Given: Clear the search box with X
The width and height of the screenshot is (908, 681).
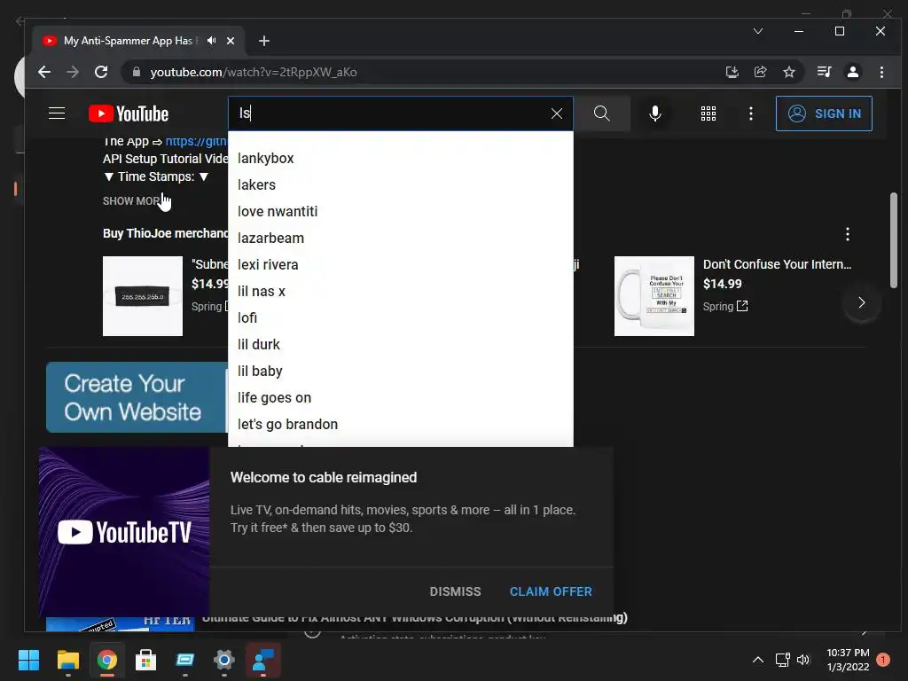Looking at the screenshot, I should pos(557,113).
